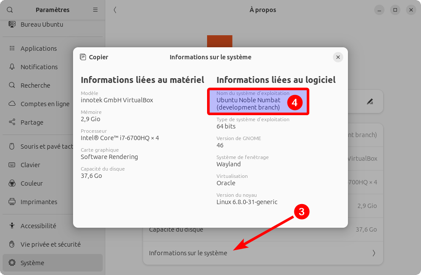Click the Applications grid icon

pyautogui.click(x=12, y=48)
